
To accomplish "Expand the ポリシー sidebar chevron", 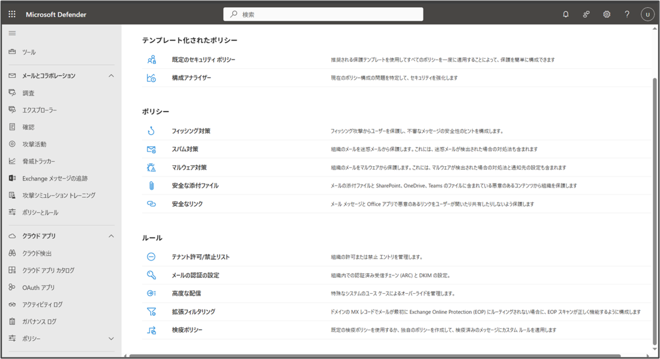I will (x=111, y=339).
